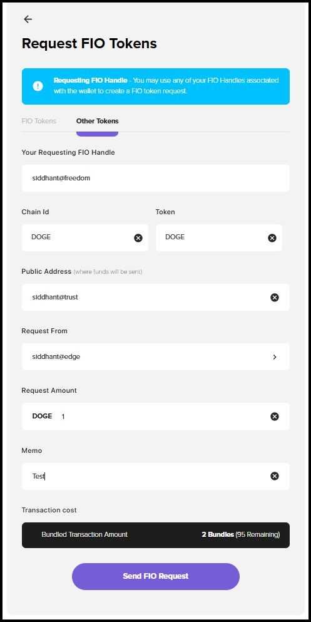The width and height of the screenshot is (311, 622).
Task: Click the Chain Id input field
Action: point(84,237)
